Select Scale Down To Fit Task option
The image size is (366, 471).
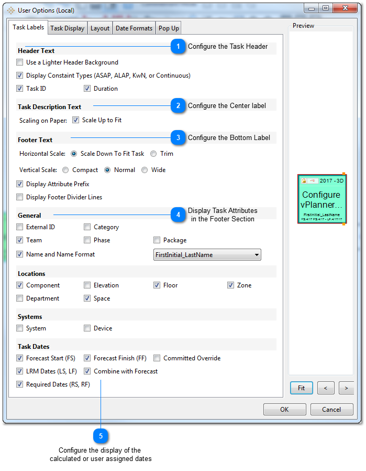point(74,154)
